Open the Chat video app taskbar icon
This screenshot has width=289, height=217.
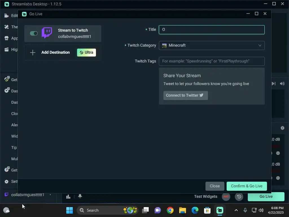[157, 210]
